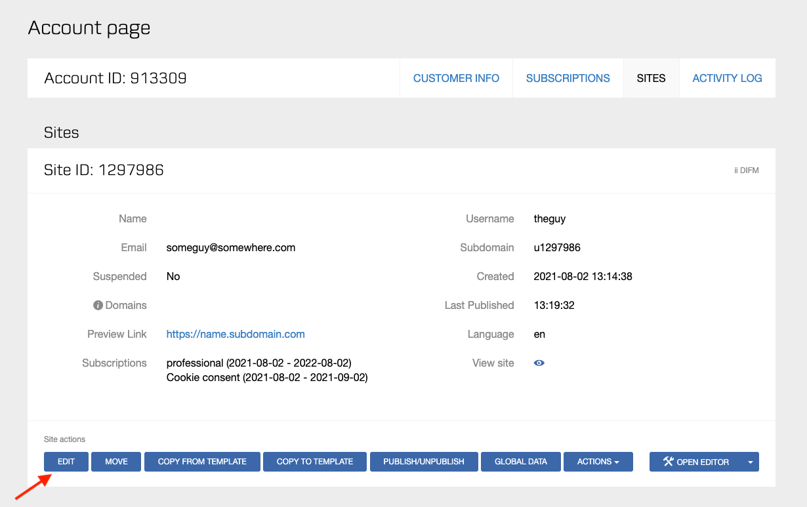This screenshot has height=507, width=807.
Task: Click Copy To Template button
Action: pyautogui.click(x=315, y=462)
